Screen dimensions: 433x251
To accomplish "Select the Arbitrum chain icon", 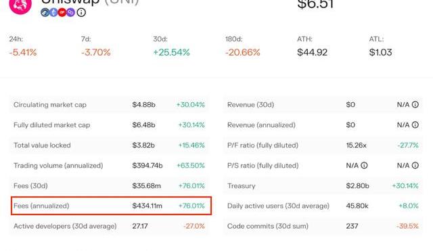I will click(45, 12).
